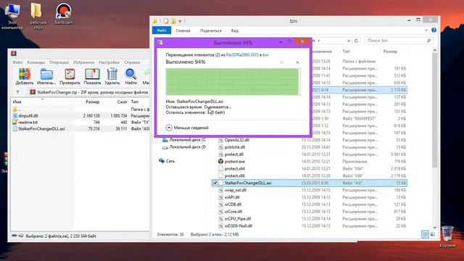The width and height of the screenshot is (464, 261).
Task: Click the Explorer vertical scrollbar thumb
Action: point(434,111)
